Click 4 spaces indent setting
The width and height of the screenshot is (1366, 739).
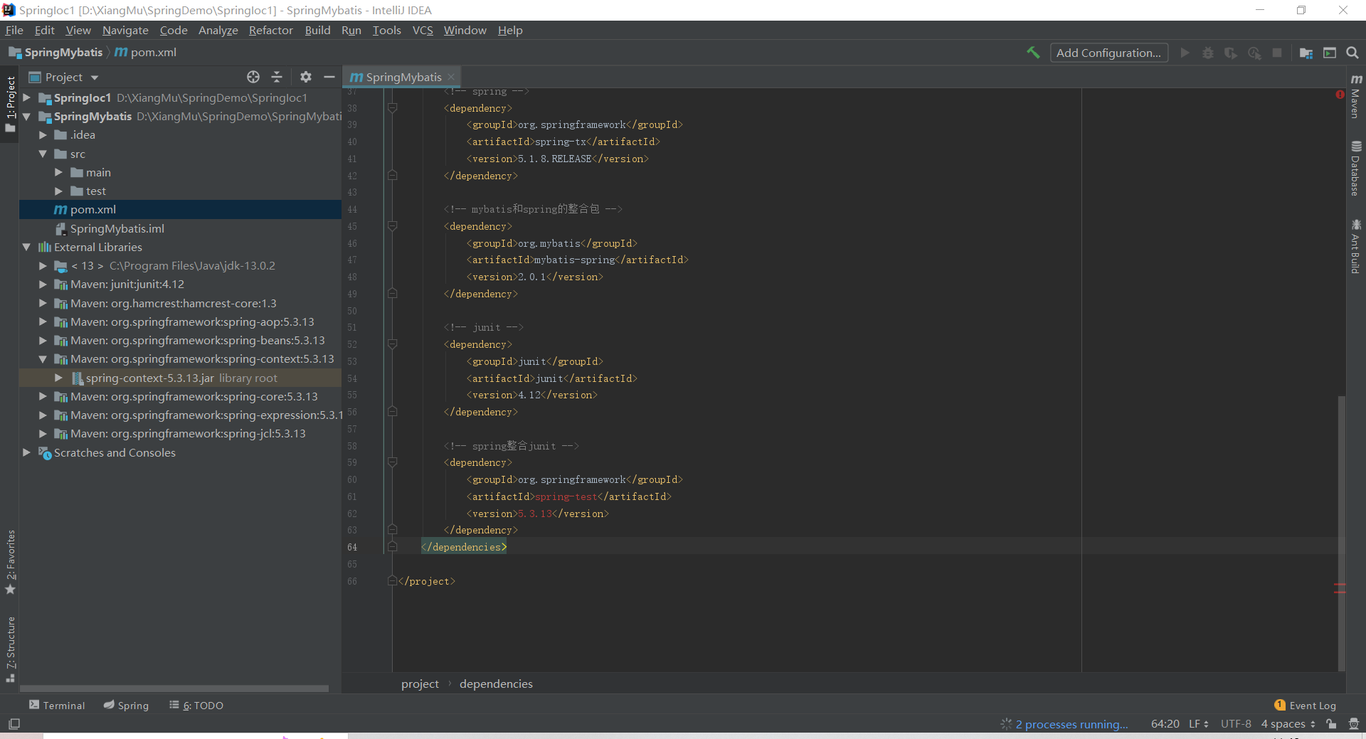[x=1288, y=724]
